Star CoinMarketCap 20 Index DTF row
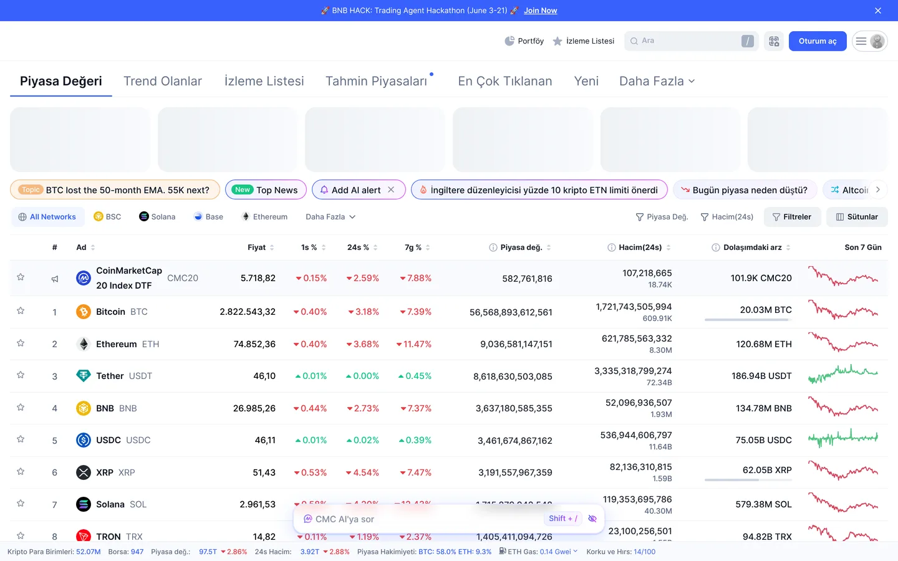 (21, 277)
